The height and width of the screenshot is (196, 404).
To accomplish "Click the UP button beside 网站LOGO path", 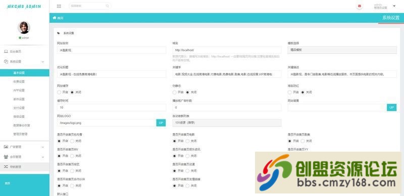I will (161, 123).
